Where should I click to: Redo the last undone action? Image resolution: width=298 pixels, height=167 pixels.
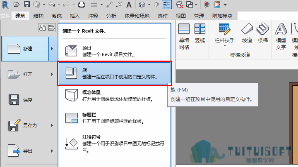[x=66, y=5]
